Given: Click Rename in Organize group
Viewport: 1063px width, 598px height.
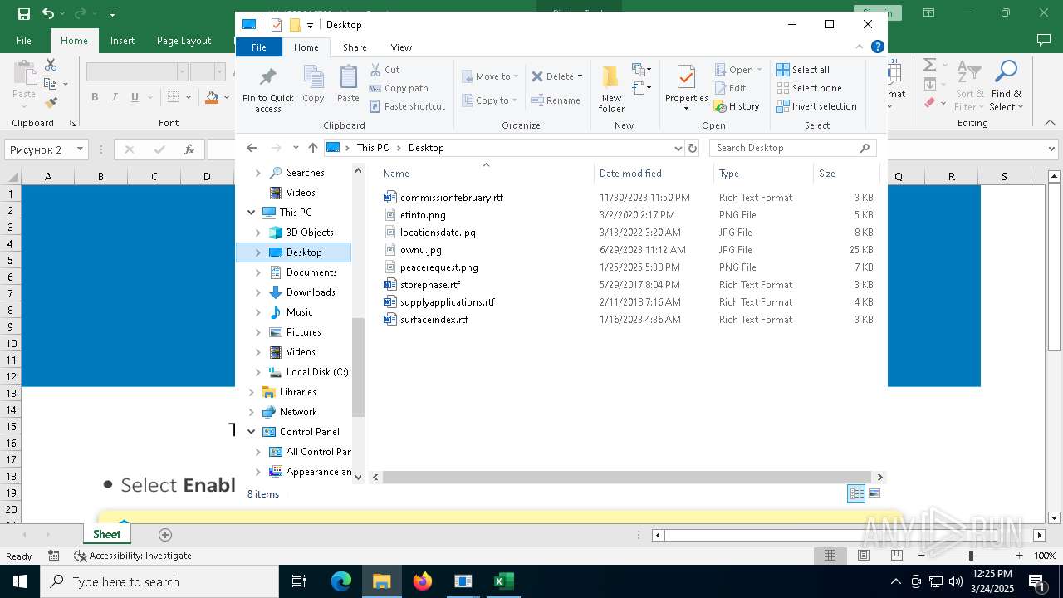Looking at the screenshot, I should (556, 100).
